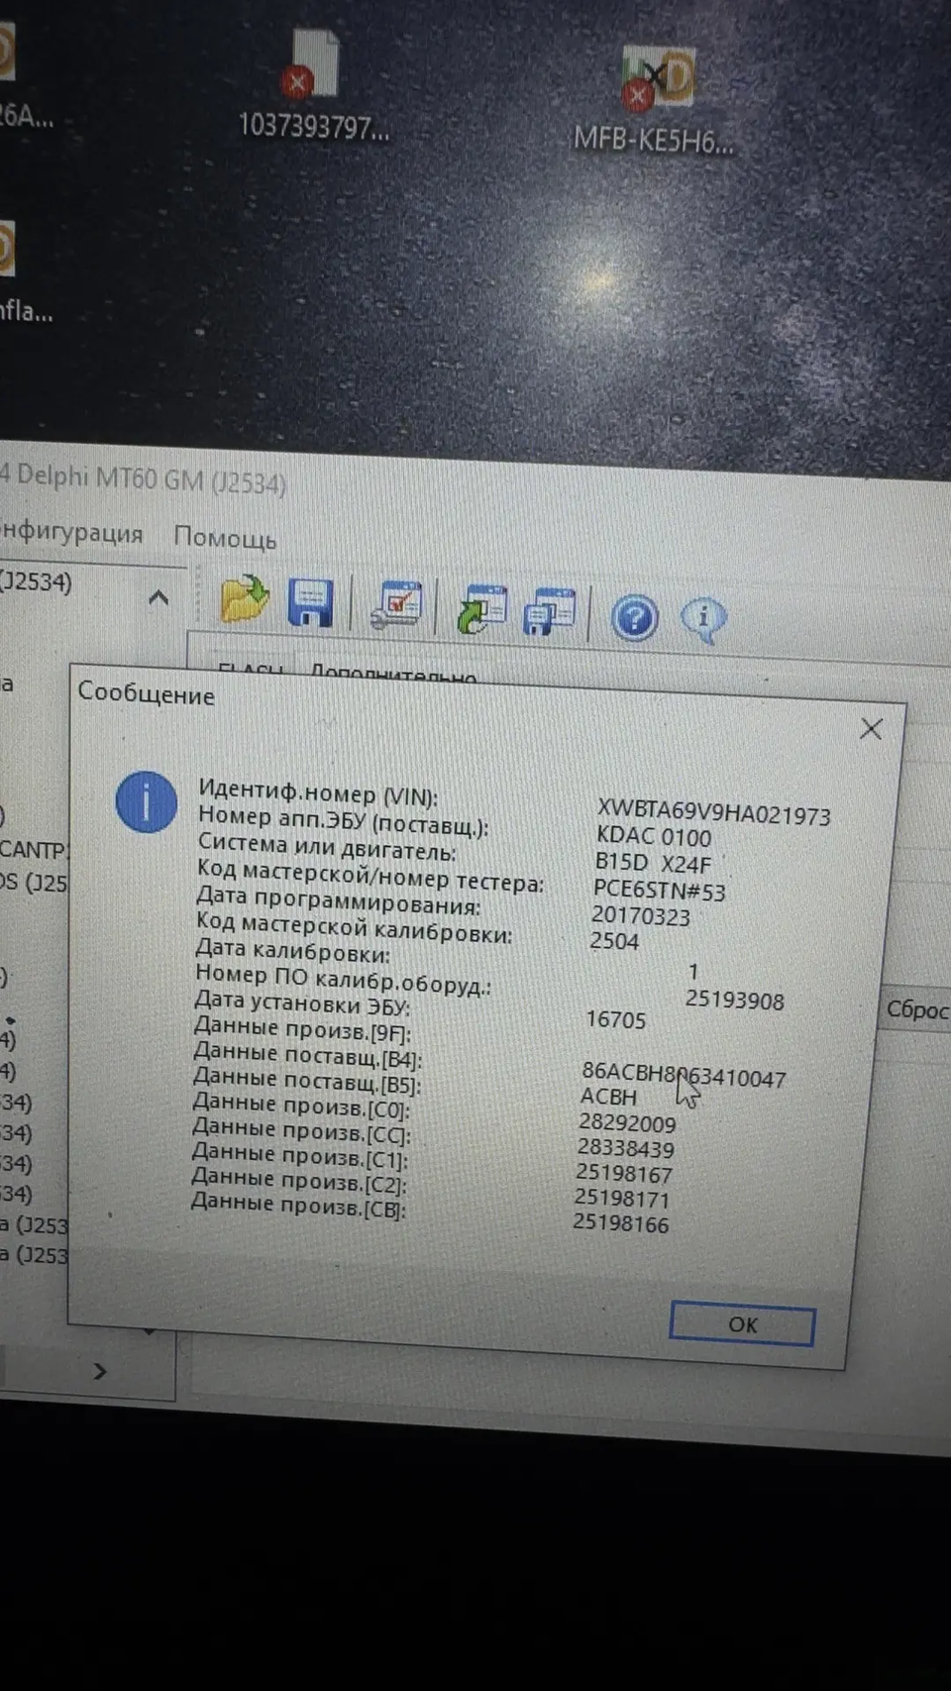Click the Сброс button behind the dialog
Image resolution: width=951 pixels, height=1691 pixels.
click(x=915, y=1009)
